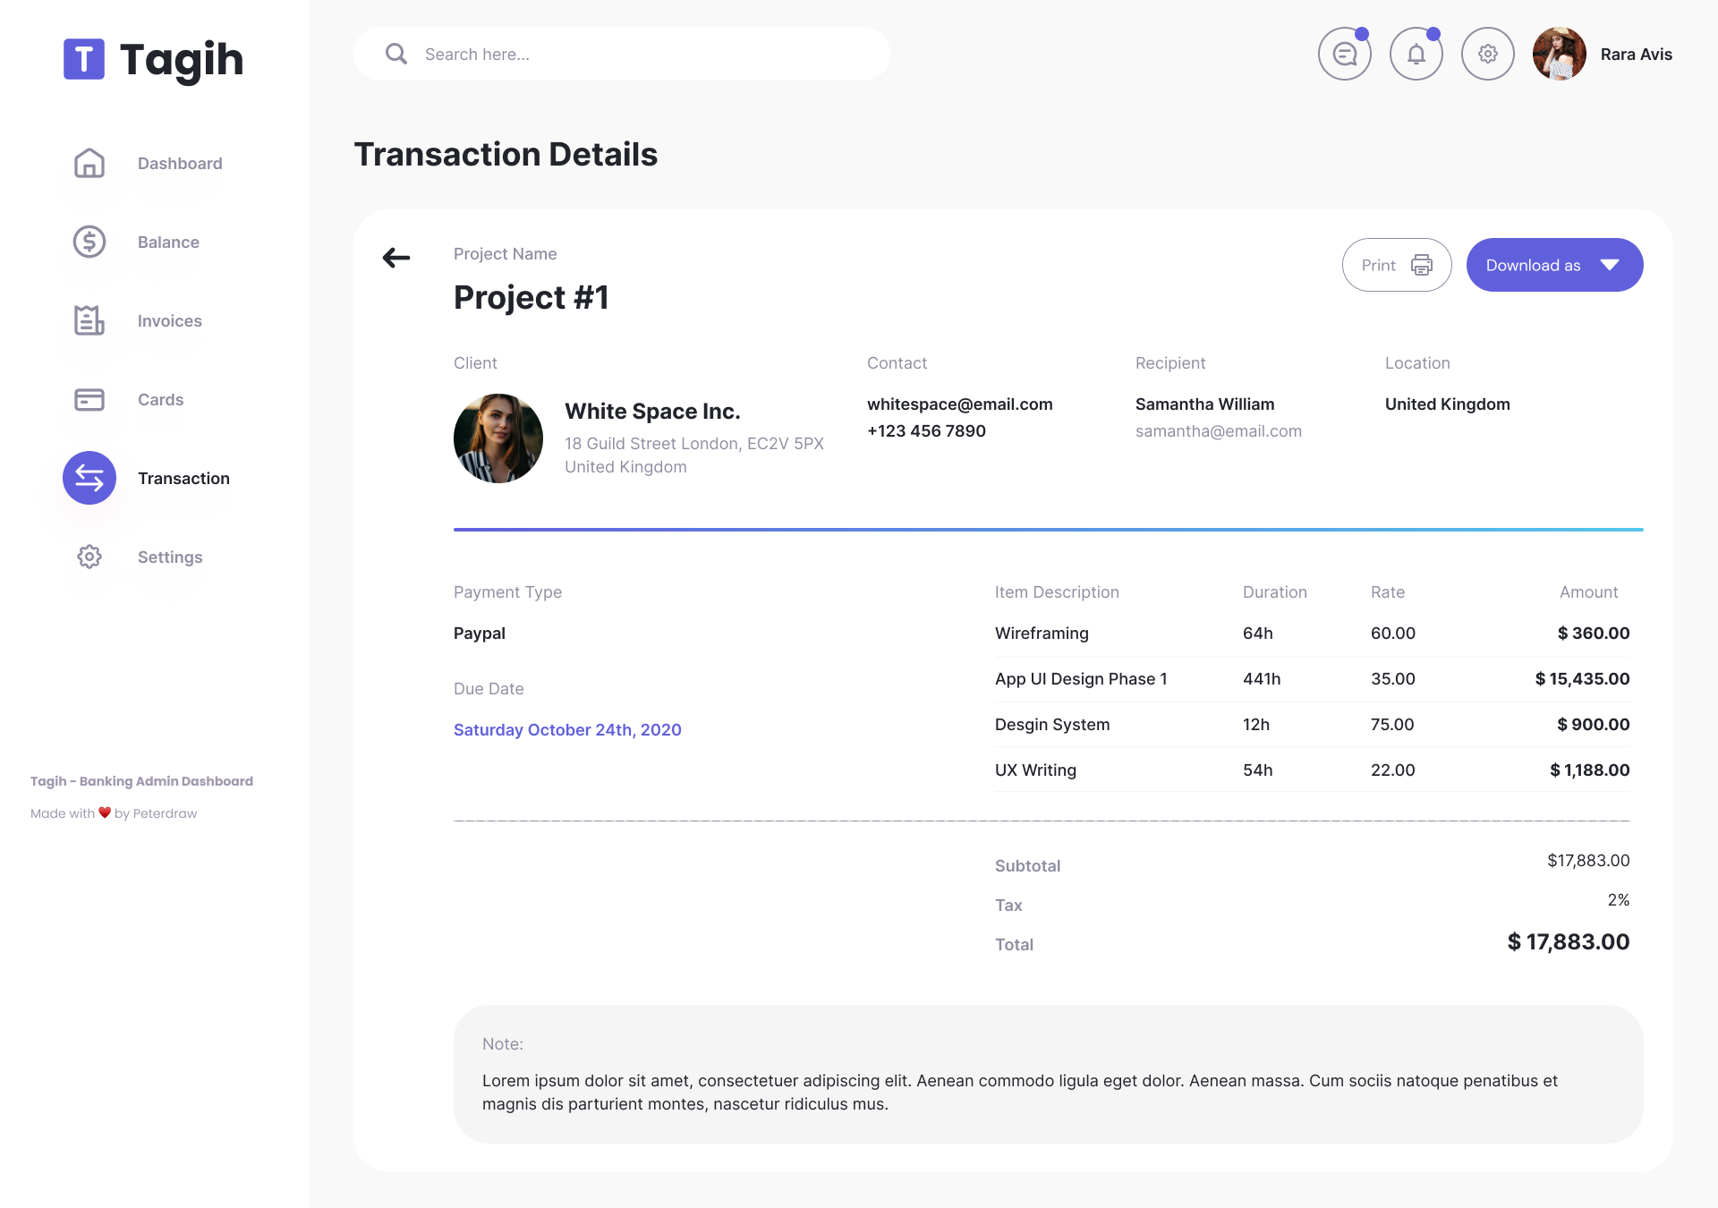The width and height of the screenshot is (1718, 1208).
Task: Click the Rara Avis profile avatar
Action: point(1559,55)
